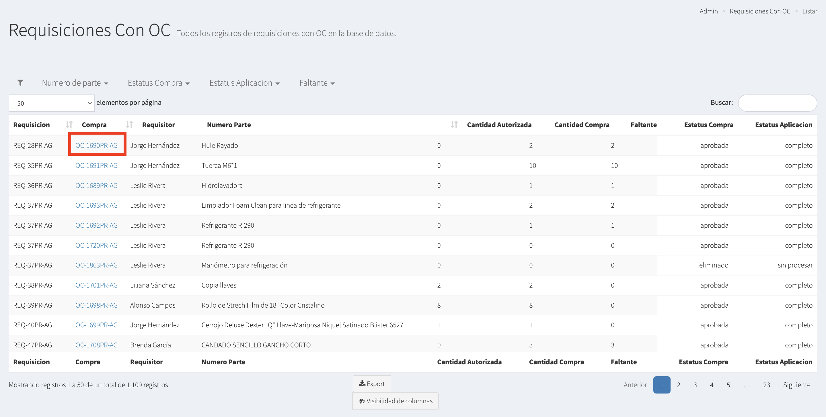This screenshot has width=826, height=417.
Task: Click the filter funnel icon
Action: [20, 83]
